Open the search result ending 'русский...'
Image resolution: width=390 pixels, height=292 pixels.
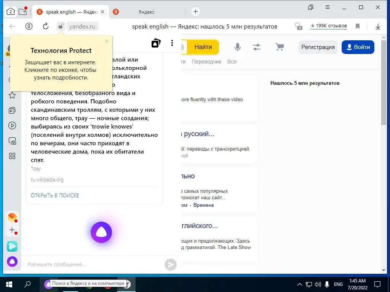[198, 134]
